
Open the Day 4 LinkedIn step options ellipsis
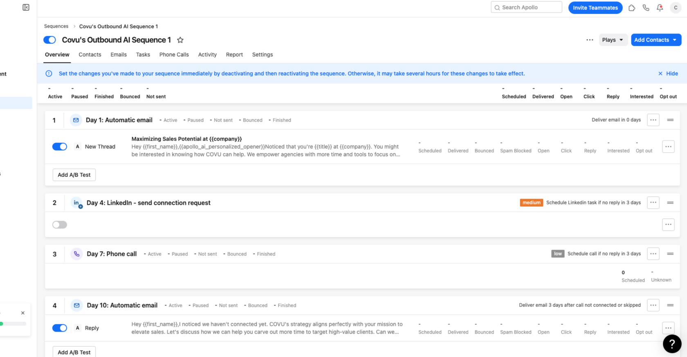tap(653, 203)
